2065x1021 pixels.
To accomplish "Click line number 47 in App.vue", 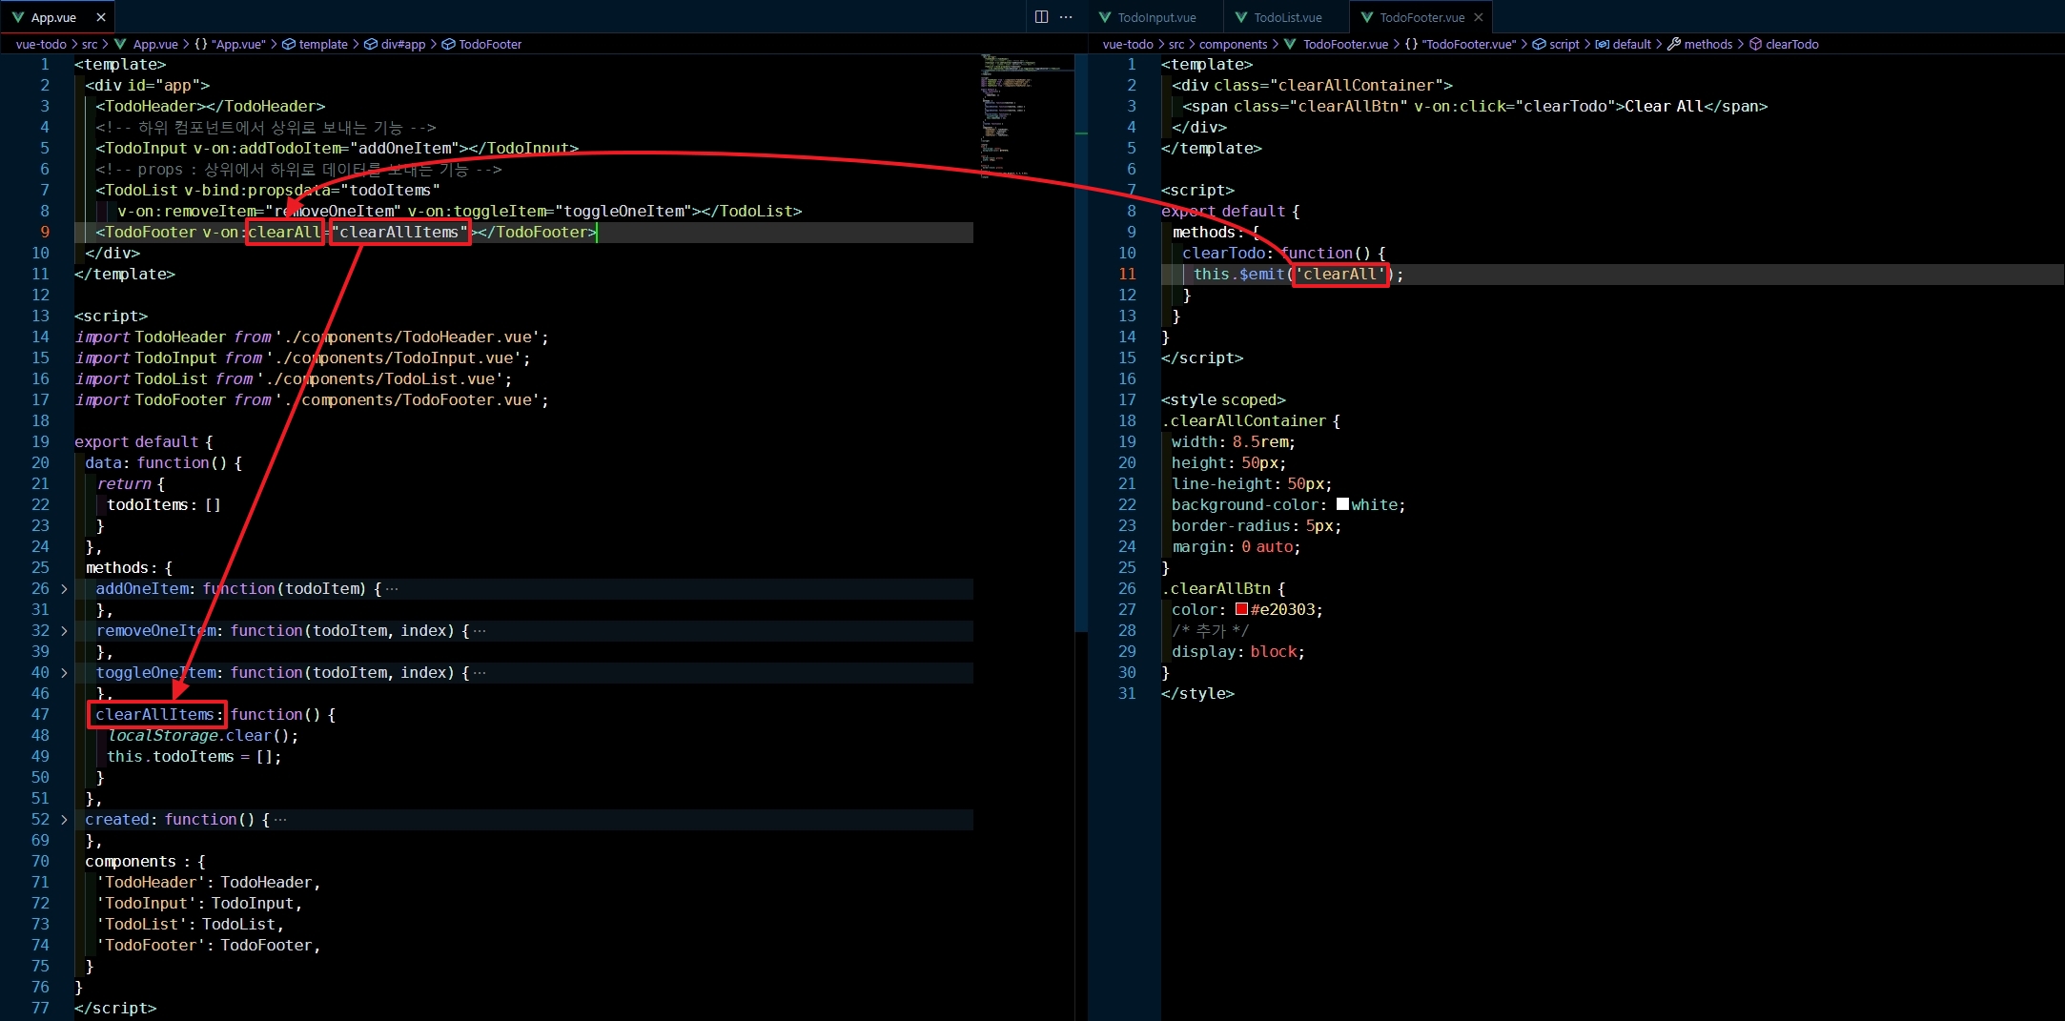I will 40,714.
